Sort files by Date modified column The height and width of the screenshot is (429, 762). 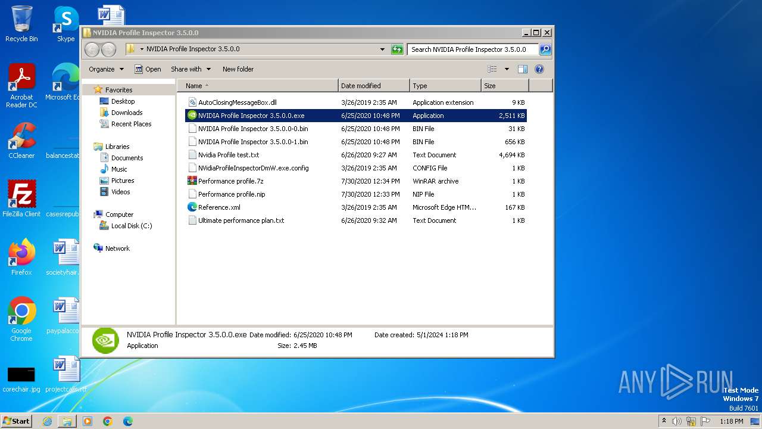point(374,86)
